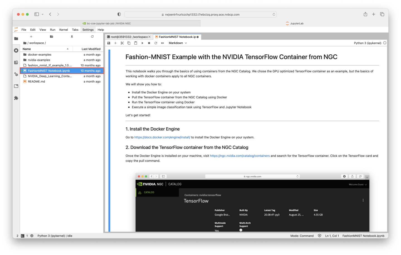Image resolution: width=401 pixels, height=255 pixels.
Task: Interrupt the running kernel
Action: coord(149,43)
